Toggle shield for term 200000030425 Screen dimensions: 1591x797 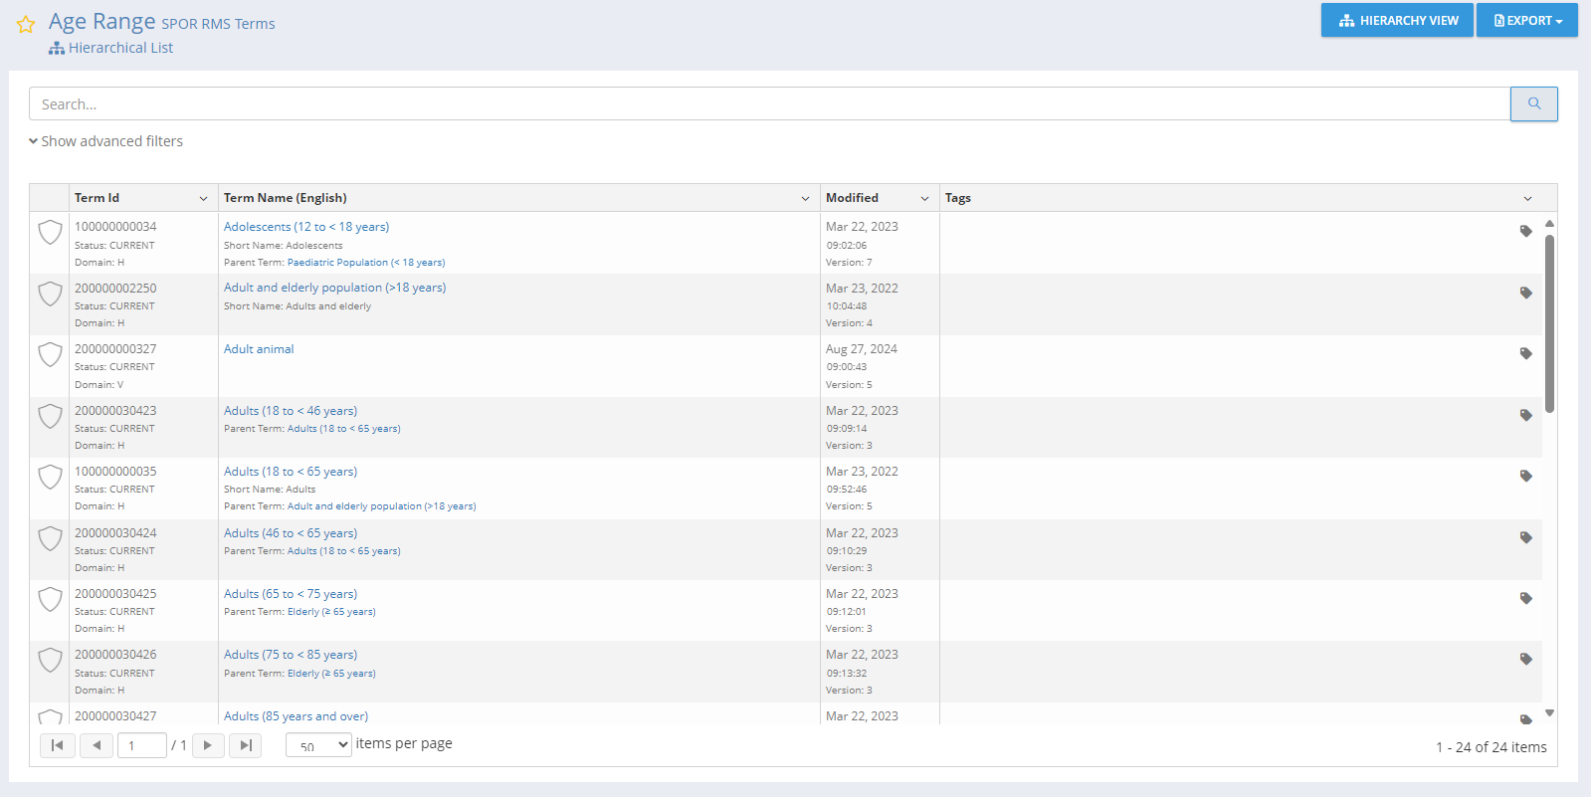(50, 600)
